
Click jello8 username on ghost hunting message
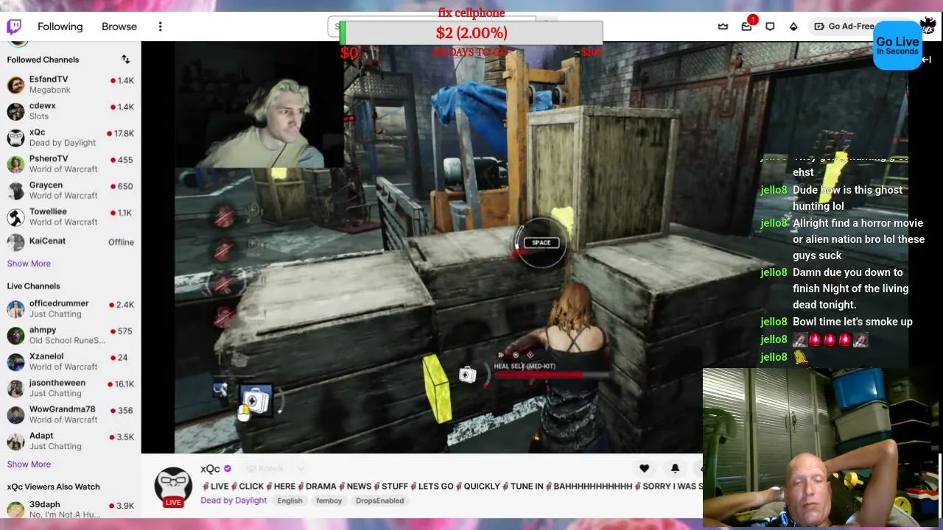pos(774,190)
